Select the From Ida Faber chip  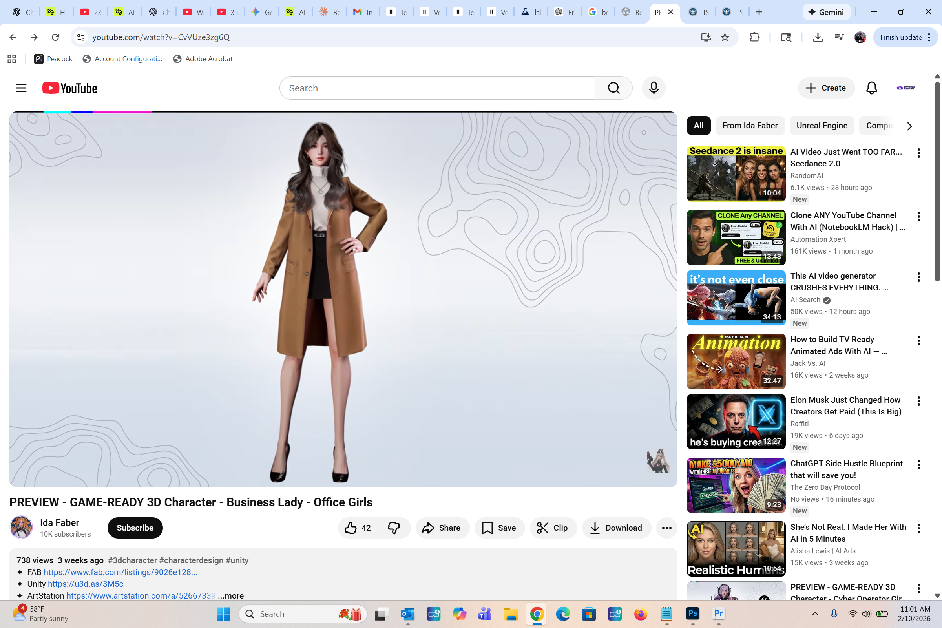750,126
